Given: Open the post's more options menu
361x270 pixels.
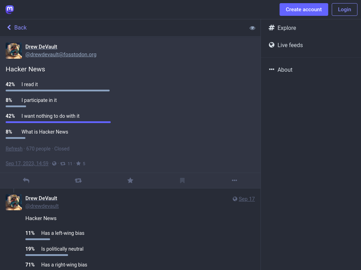Looking at the screenshot, I should [x=234, y=180].
